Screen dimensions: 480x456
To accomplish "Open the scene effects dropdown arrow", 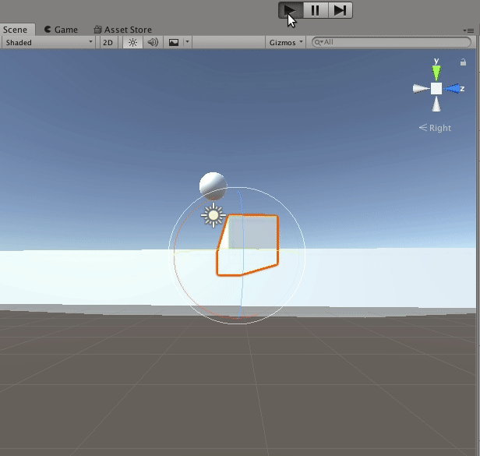I will pos(187,42).
